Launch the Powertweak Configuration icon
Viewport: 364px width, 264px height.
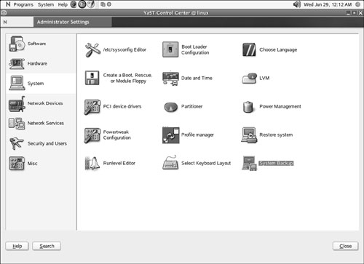tap(92, 135)
